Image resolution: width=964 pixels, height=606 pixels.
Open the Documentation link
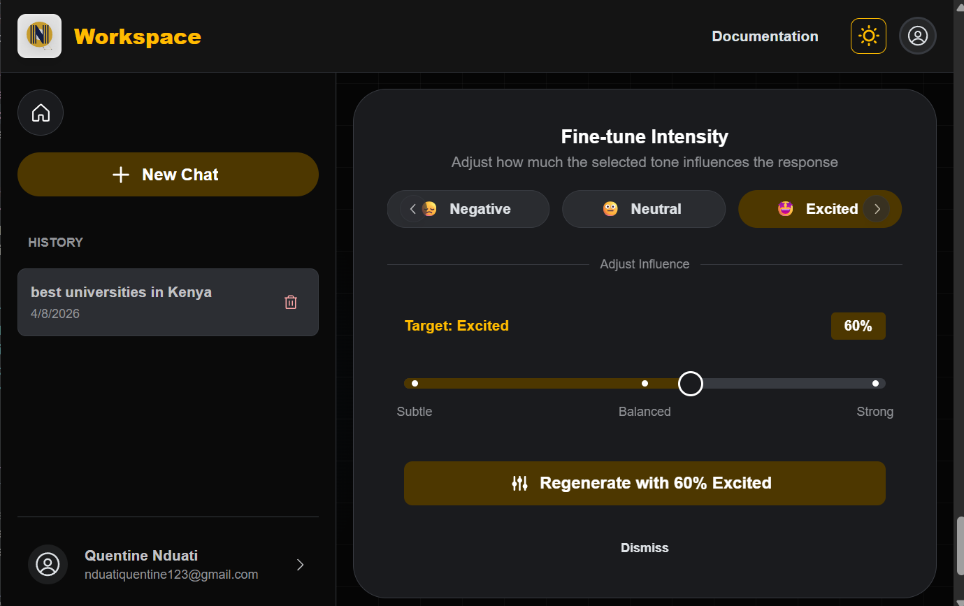tap(765, 36)
